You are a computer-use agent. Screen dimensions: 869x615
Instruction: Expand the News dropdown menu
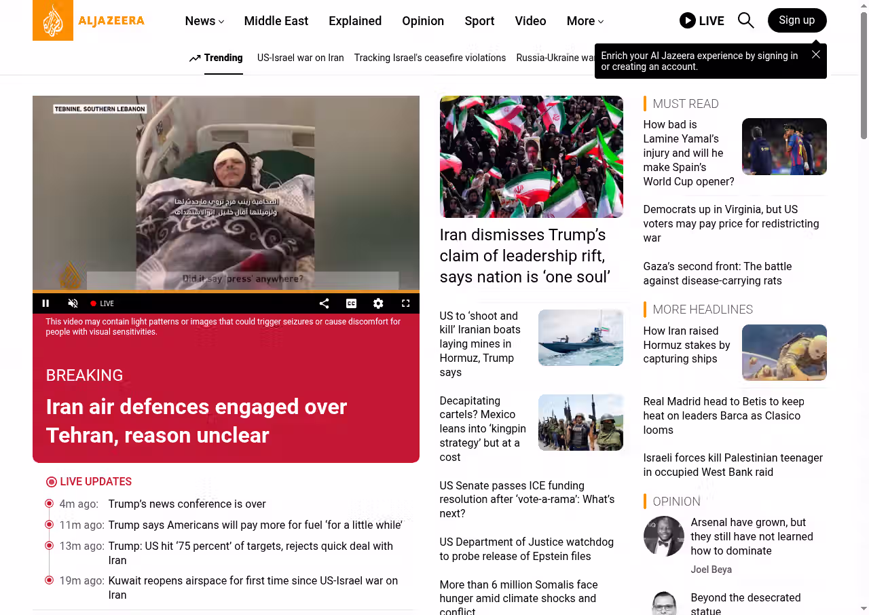click(204, 21)
